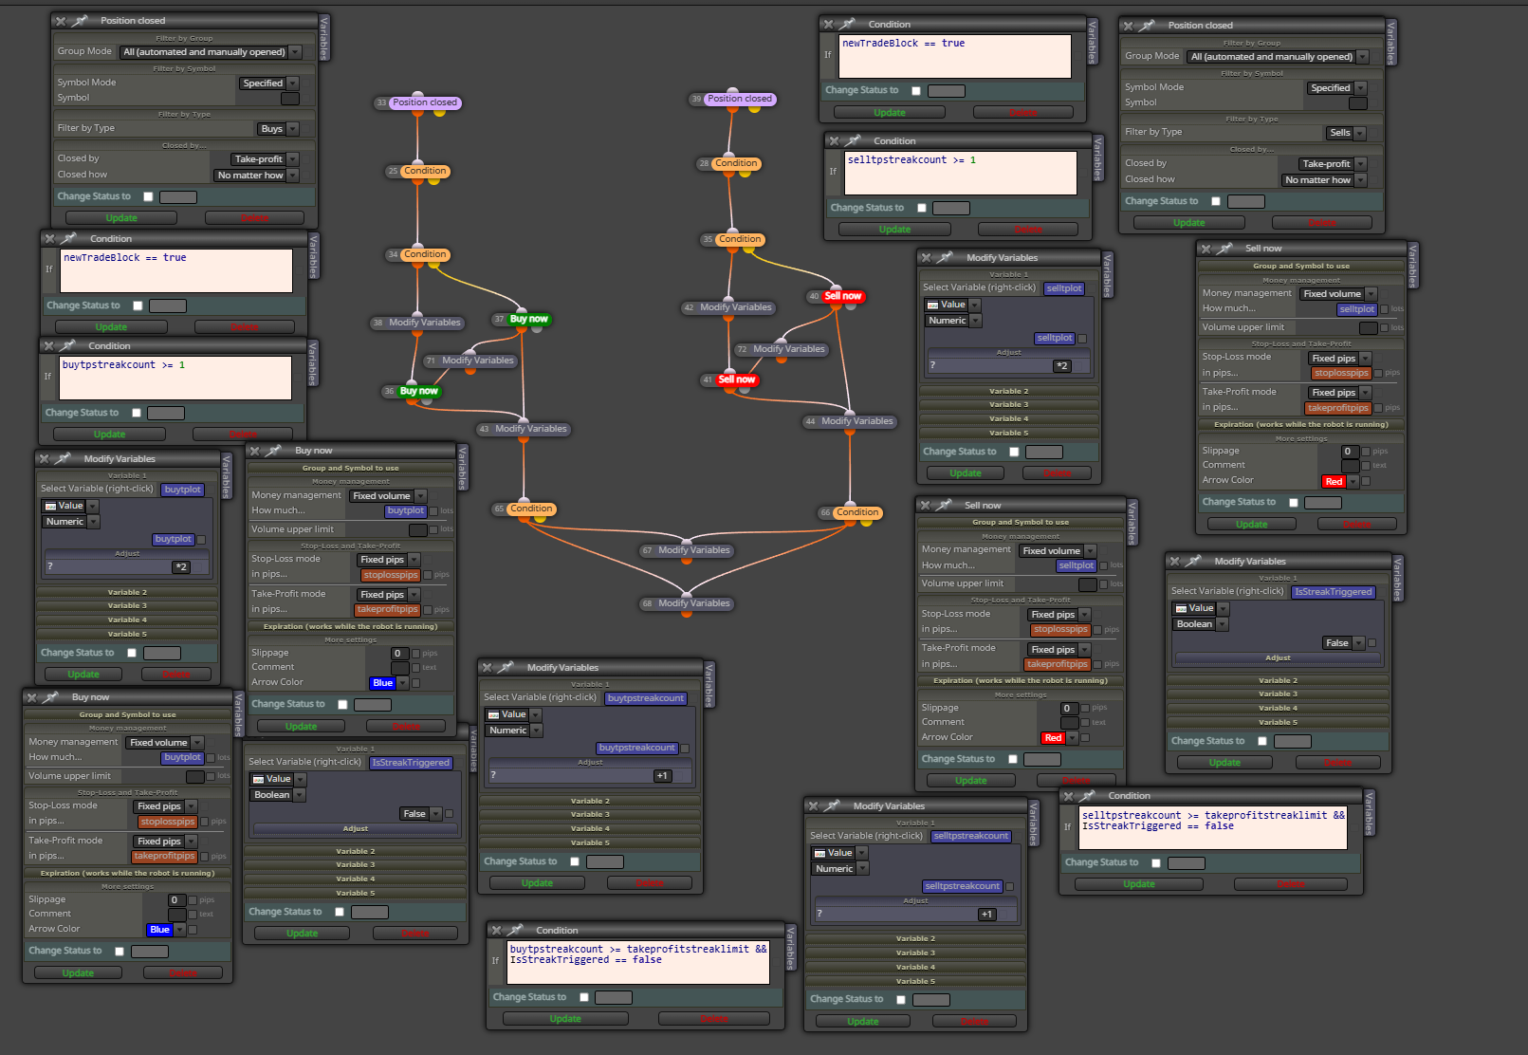
Task: Click Delete in Sells Position closed panel
Action: point(1321,223)
